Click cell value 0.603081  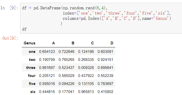point(105,52)
